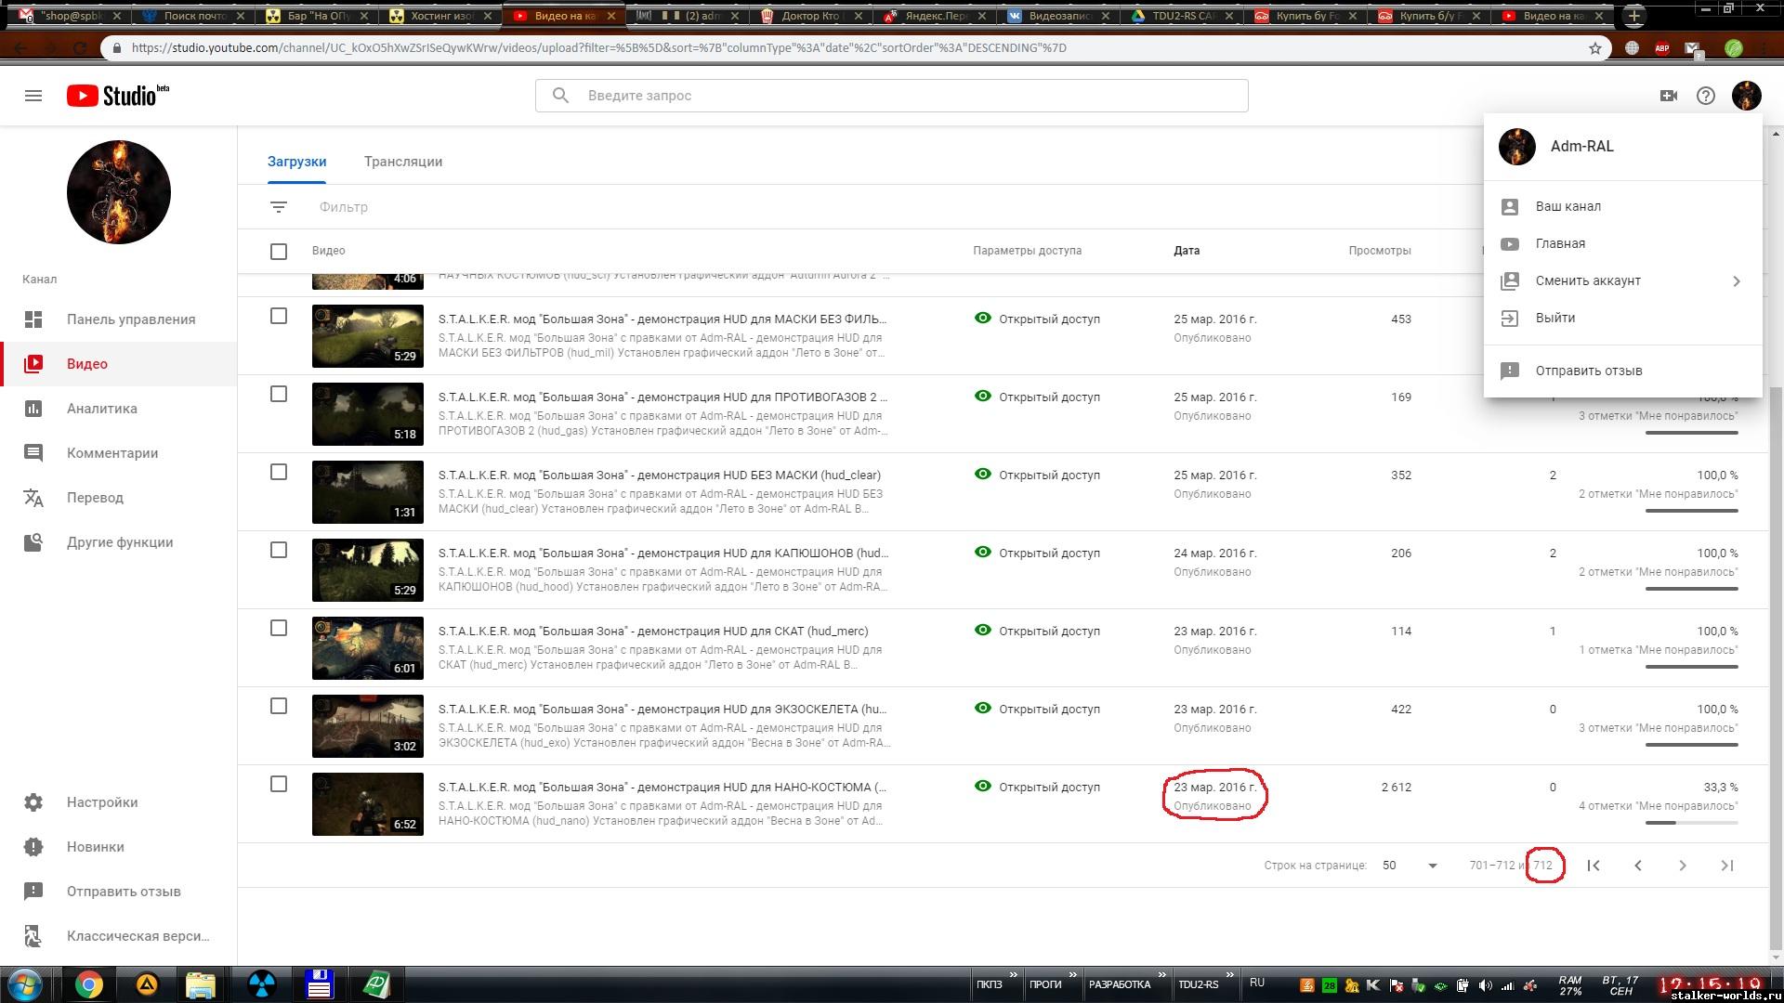Open the filter icon above video list

click(279, 207)
